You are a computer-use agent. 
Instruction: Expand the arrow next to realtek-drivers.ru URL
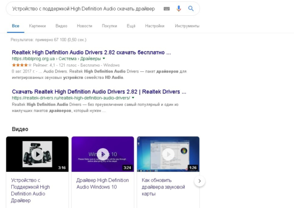point(133,98)
